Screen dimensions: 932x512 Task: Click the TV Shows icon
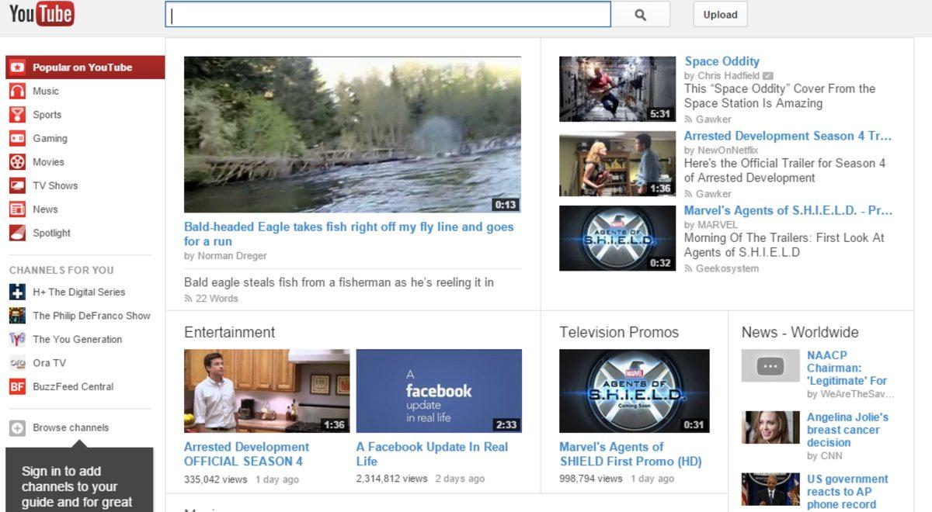click(x=17, y=185)
